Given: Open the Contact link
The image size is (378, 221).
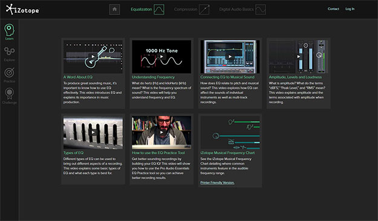Looking at the screenshot, I should [333, 9].
